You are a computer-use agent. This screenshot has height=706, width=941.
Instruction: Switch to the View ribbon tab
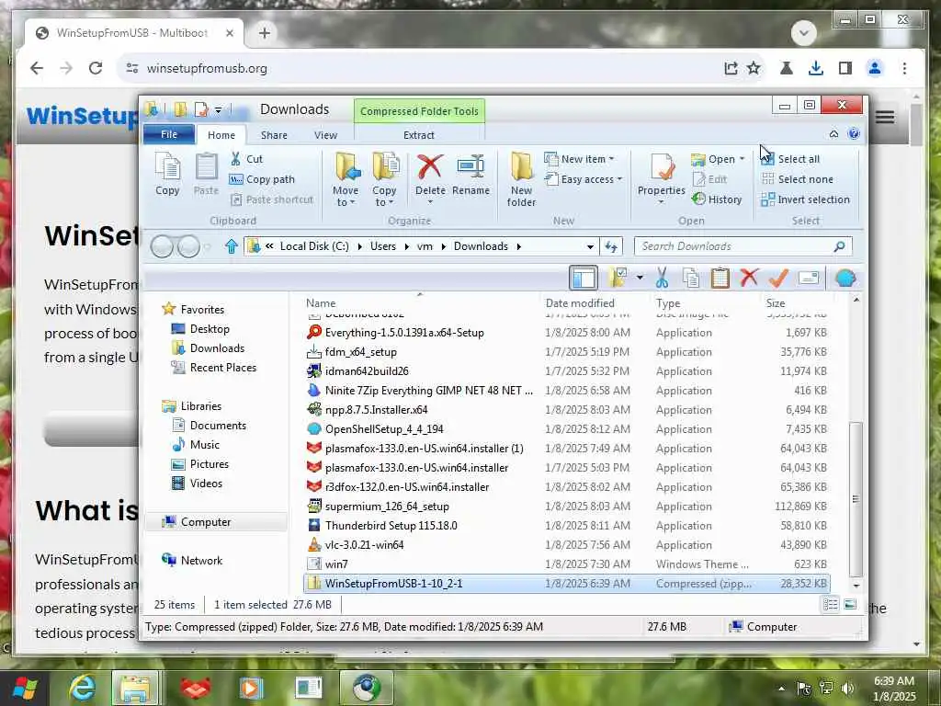click(x=326, y=135)
